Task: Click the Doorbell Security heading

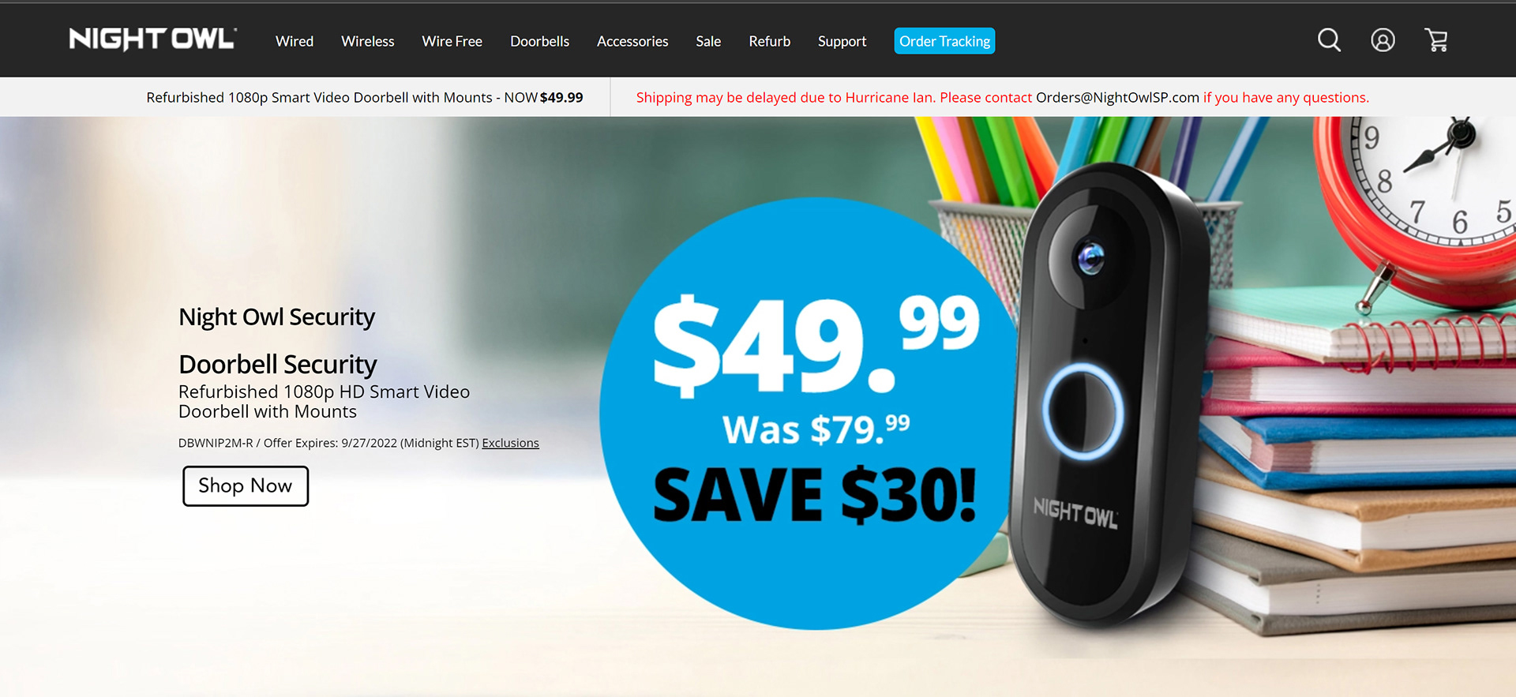Action: [278, 364]
